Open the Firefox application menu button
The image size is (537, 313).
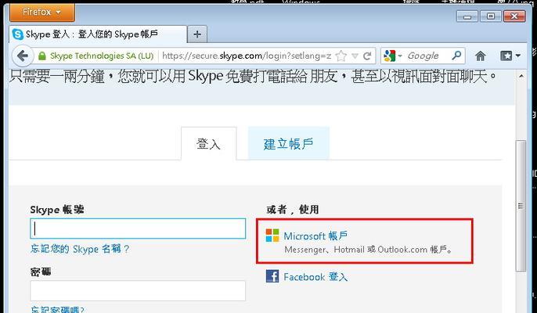click(42, 13)
